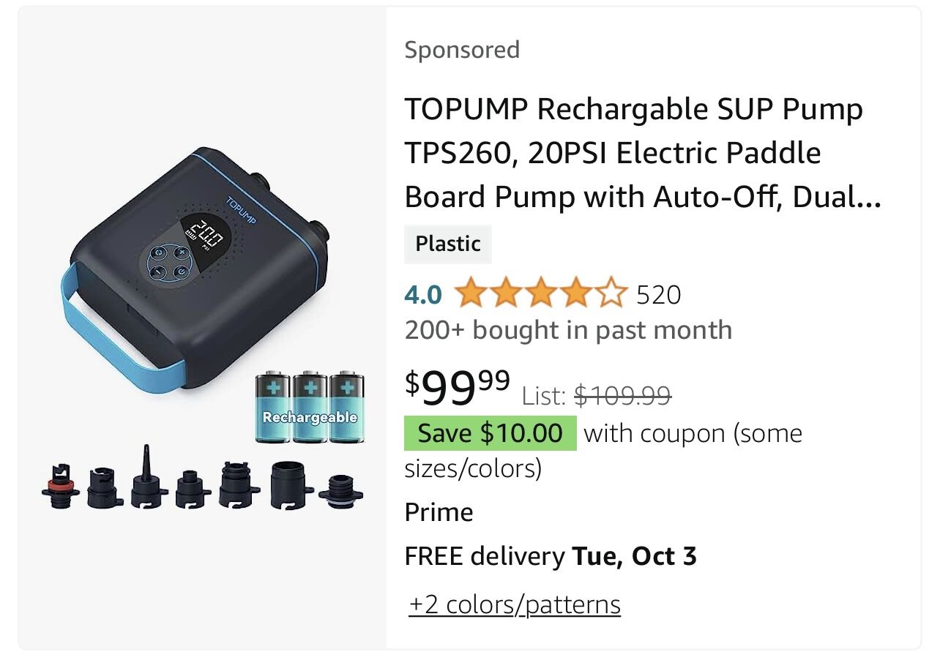Click the 4.0 rating number

click(x=423, y=294)
